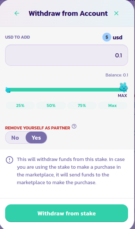This screenshot has width=135, height=229.
Task: Go back using the left arrow icon
Action: coord(17,14)
